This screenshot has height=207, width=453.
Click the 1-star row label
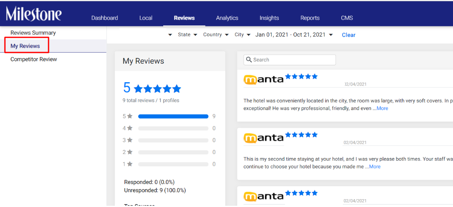127,164
